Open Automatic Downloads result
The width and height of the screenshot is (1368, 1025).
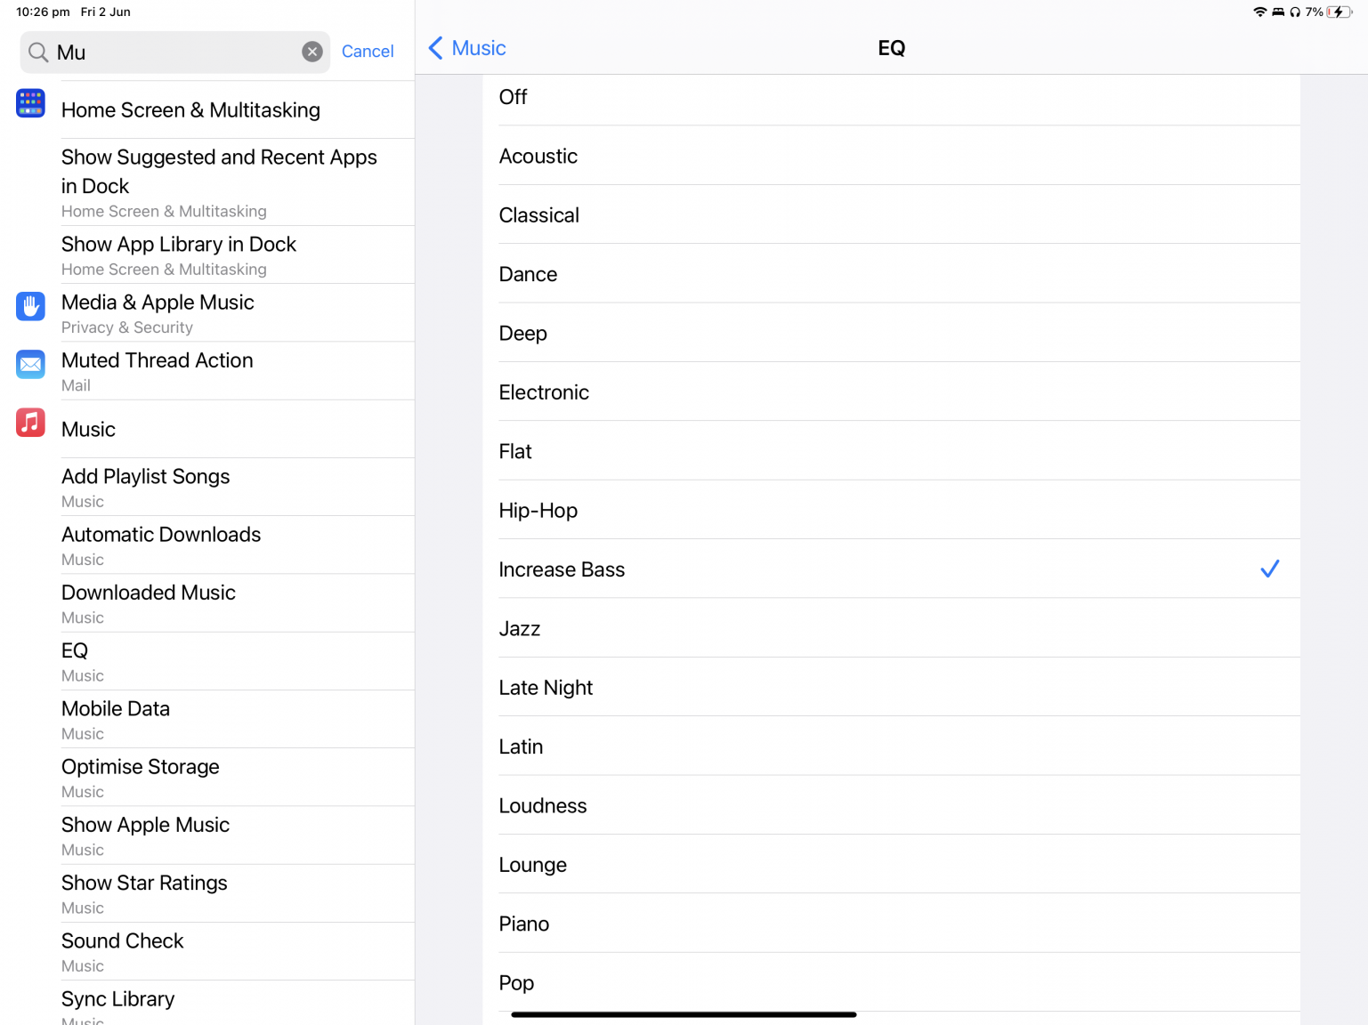coord(207,545)
